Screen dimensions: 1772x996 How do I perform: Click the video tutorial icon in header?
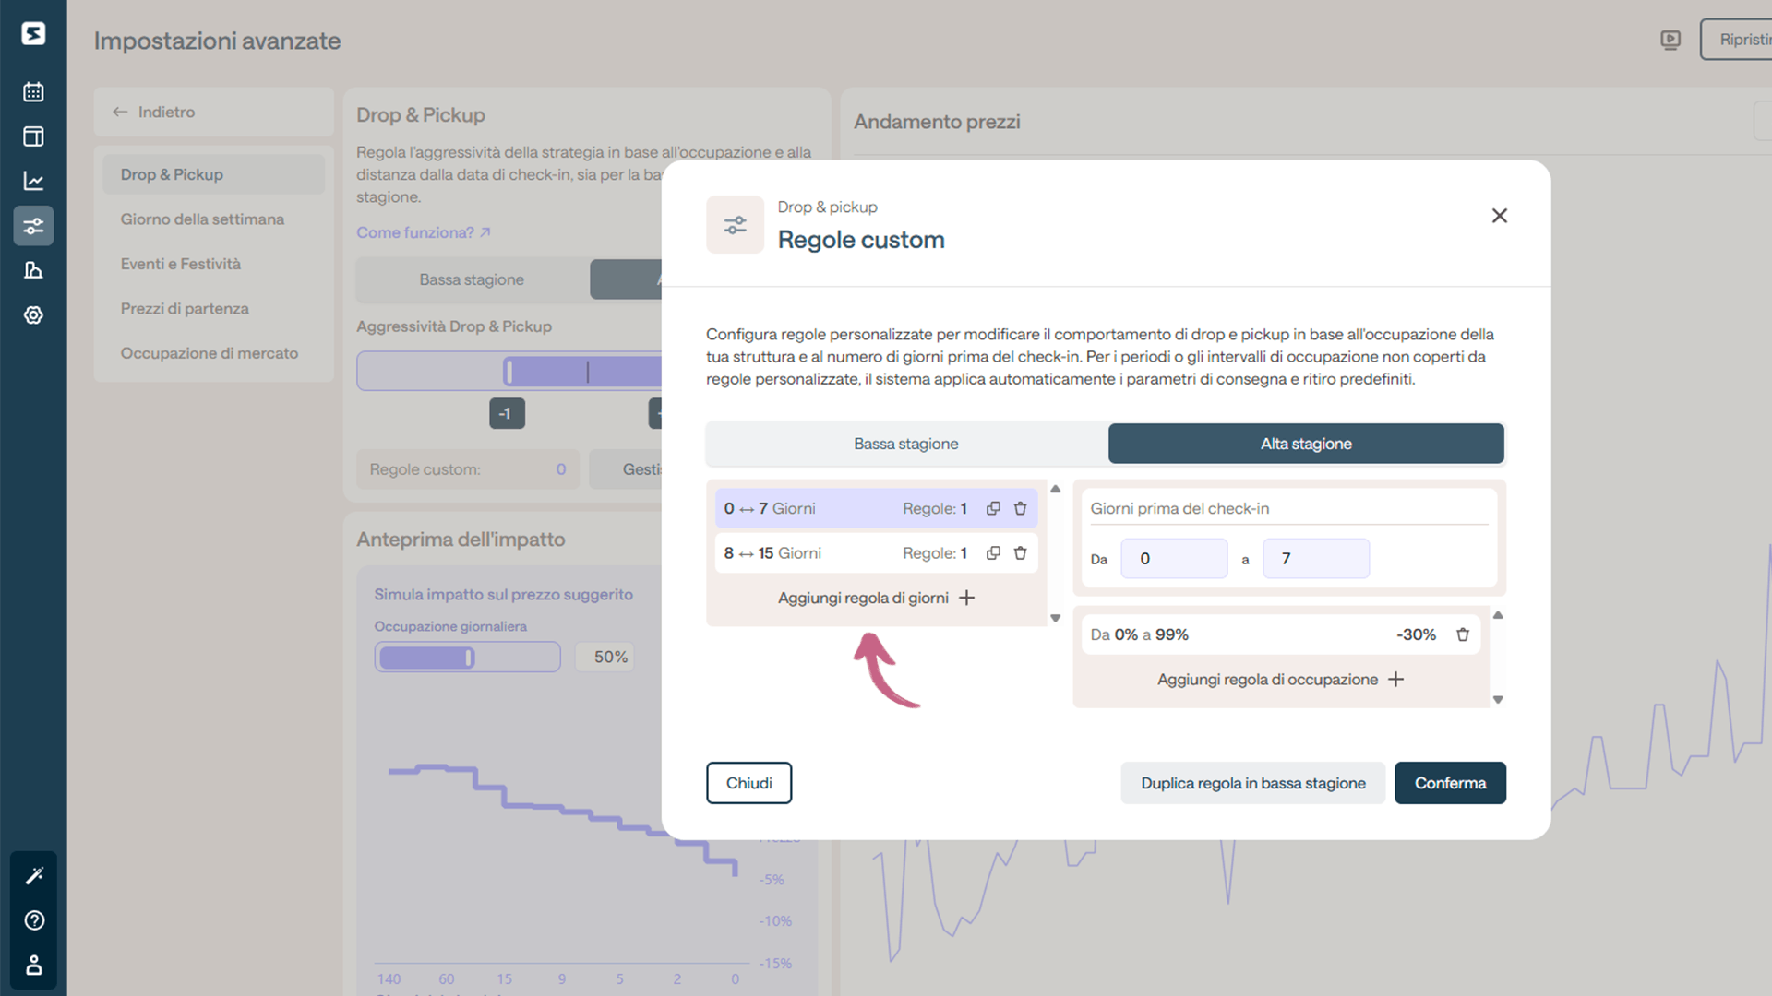point(1670,40)
